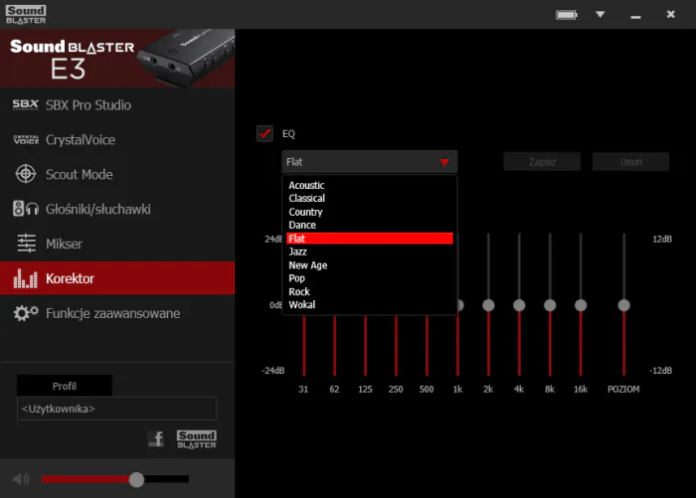Click the Scout Mode crosshair icon

(26, 174)
